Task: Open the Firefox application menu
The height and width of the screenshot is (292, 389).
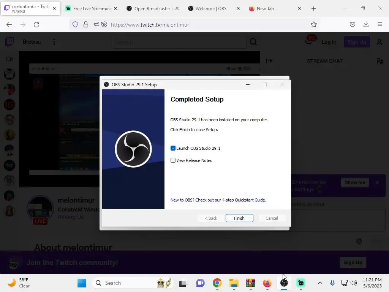Action: coord(380,24)
